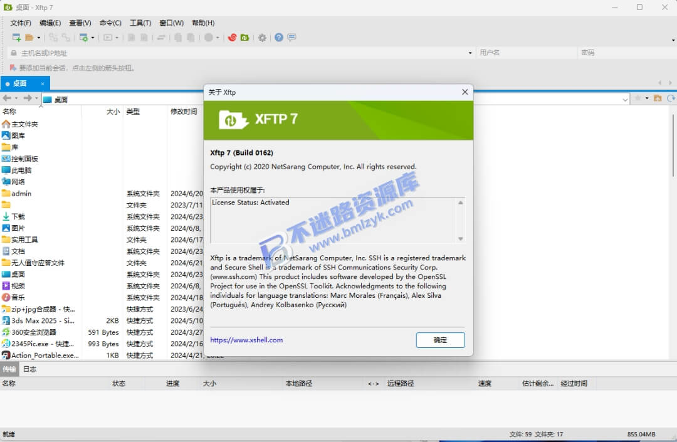Image resolution: width=677 pixels, height=442 pixels.
Task: Select the 视频 folder
Action: pyautogui.click(x=13, y=286)
